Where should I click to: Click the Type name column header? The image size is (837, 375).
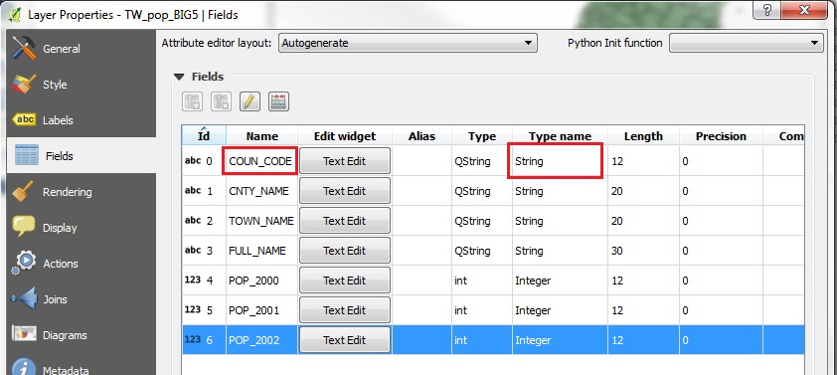(x=560, y=136)
